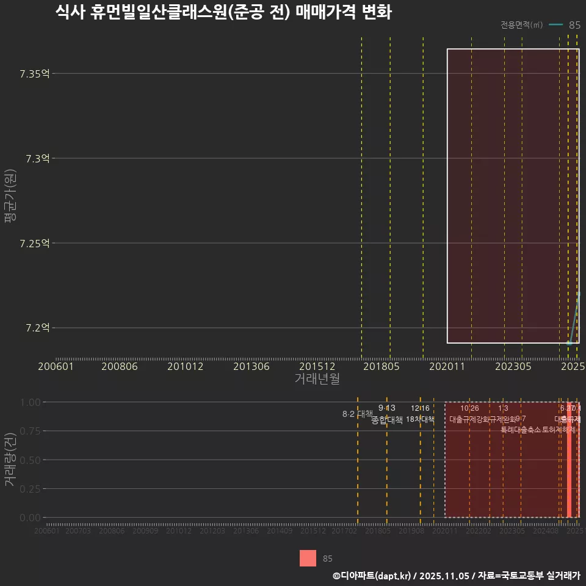Click the 12·16 18차대책 marker
The height and width of the screenshot is (586, 586).
(x=422, y=419)
